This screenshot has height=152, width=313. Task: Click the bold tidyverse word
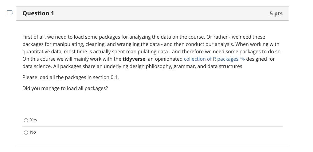pos(134,59)
